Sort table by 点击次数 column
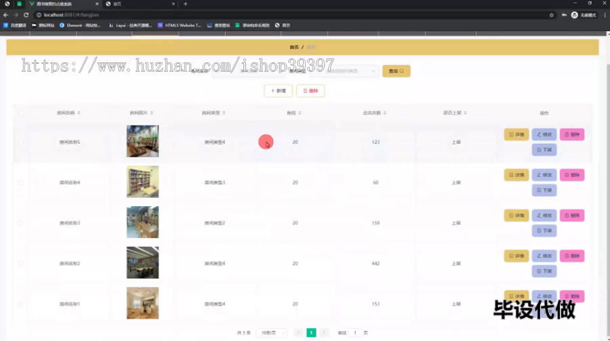 coord(385,113)
